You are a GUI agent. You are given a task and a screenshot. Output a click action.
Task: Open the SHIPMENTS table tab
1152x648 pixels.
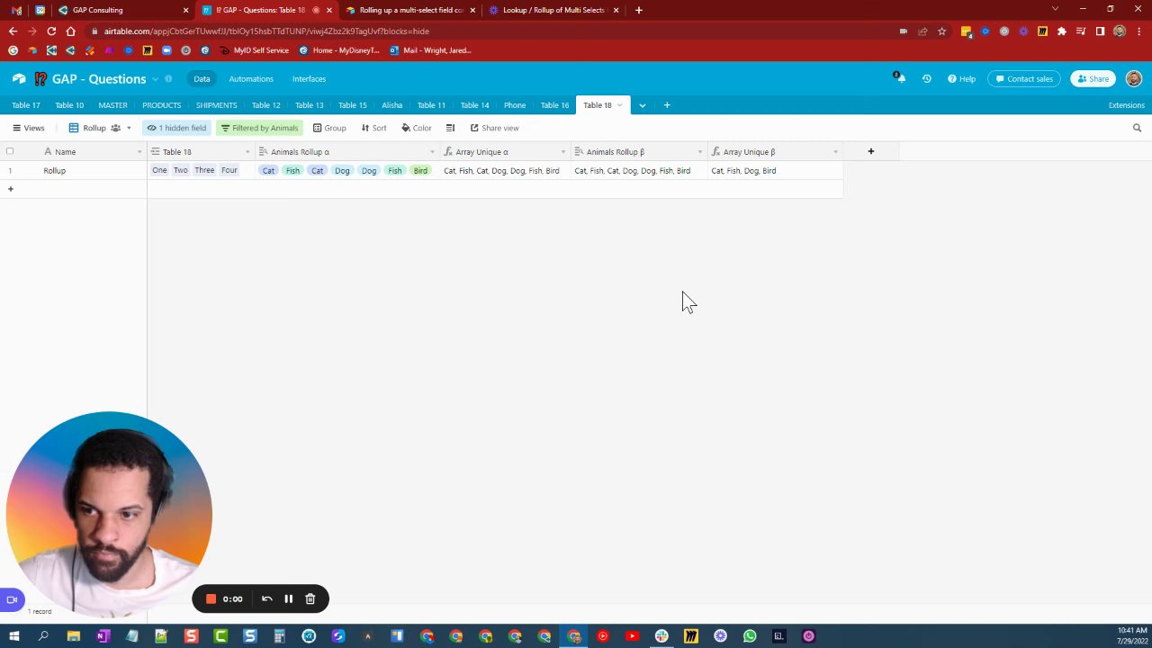216,105
